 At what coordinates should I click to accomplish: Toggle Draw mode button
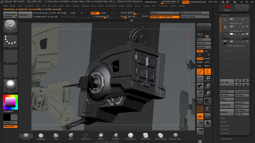[208, 71]
